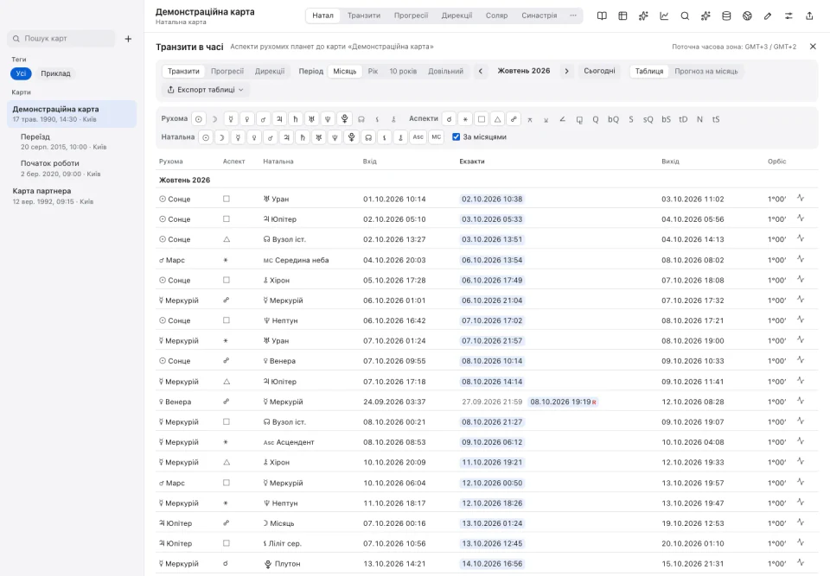Image resolution: width=830 pixels, height=576 pixels.
Task: Open the book (interpretations) icon in header
Action: [602, 16]
